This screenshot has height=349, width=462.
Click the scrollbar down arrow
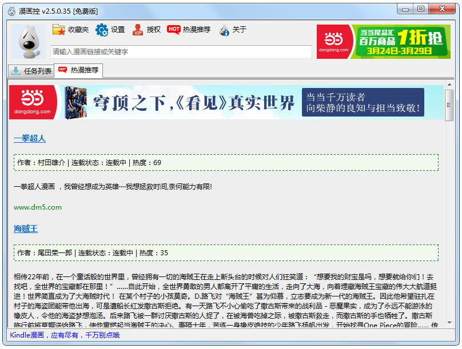point(449,323)
